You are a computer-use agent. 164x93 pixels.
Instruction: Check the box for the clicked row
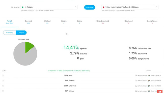(x=3, y=91)
